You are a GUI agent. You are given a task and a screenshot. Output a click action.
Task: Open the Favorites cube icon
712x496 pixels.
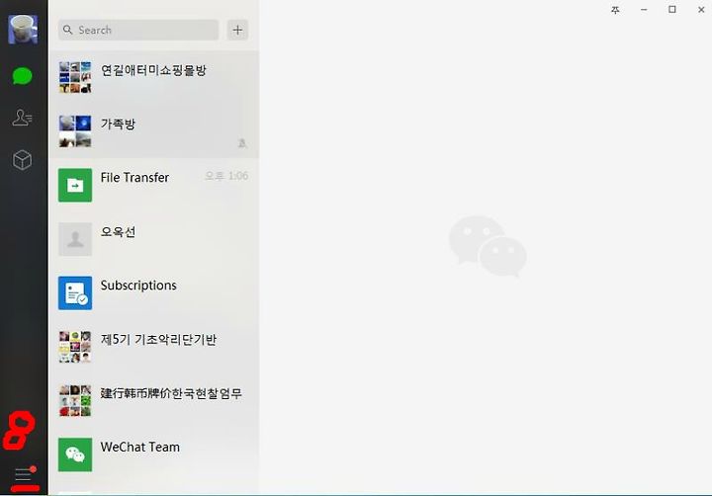click(x=22, y=160)
